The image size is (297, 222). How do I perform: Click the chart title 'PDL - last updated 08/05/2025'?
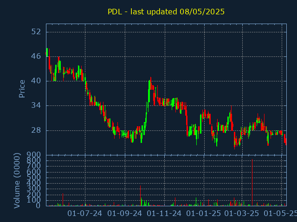(x=166, y=12)
